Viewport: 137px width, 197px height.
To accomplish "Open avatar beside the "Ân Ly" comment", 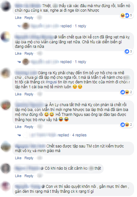I will click(6, 105).
